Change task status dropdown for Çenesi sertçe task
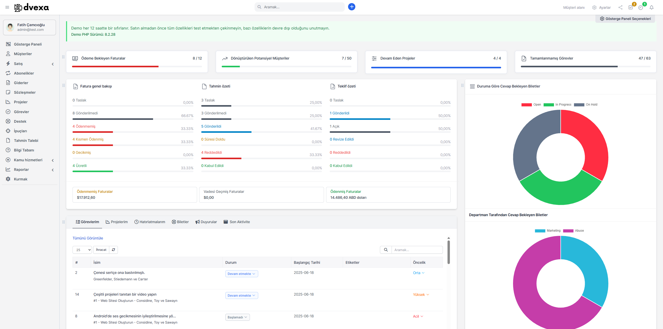The height and width of the screenshot is (329, 663). (x=241, y=274)
